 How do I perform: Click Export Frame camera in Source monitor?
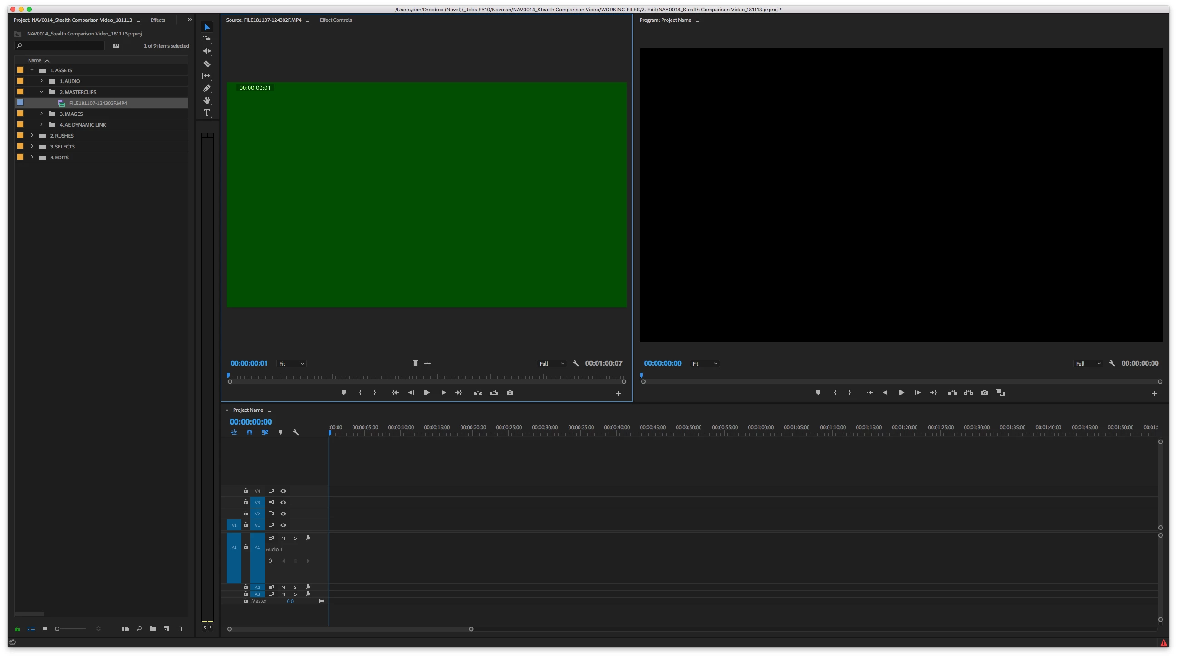point(510,393)
